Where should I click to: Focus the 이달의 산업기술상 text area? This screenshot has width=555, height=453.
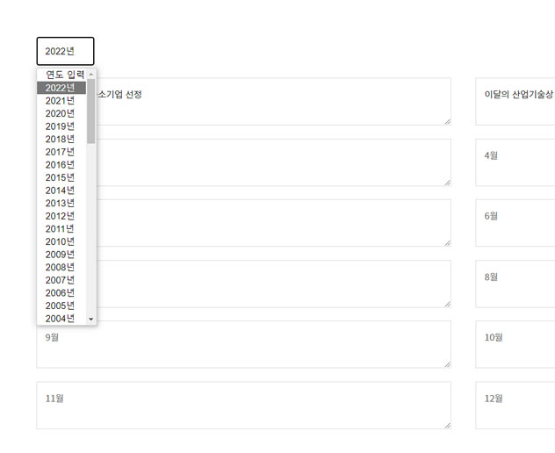pyautogui.click(x=515, y=102)
